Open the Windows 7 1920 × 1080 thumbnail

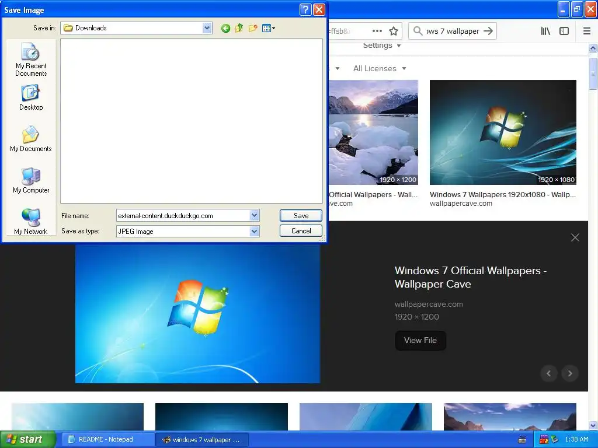503,132
